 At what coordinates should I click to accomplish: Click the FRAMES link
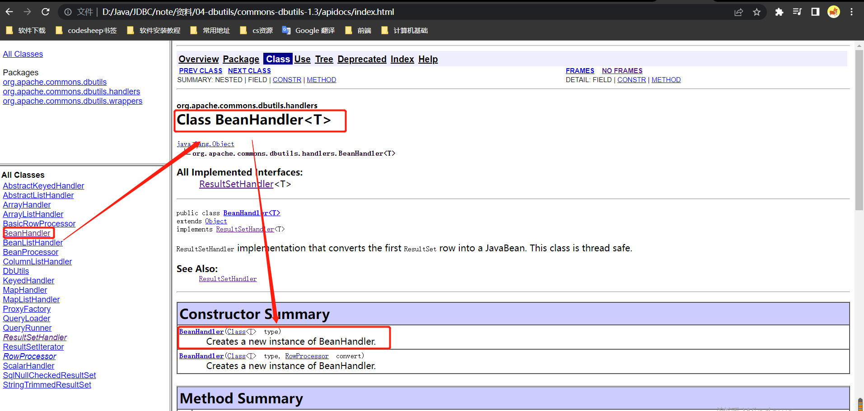(x=580, y=71)
